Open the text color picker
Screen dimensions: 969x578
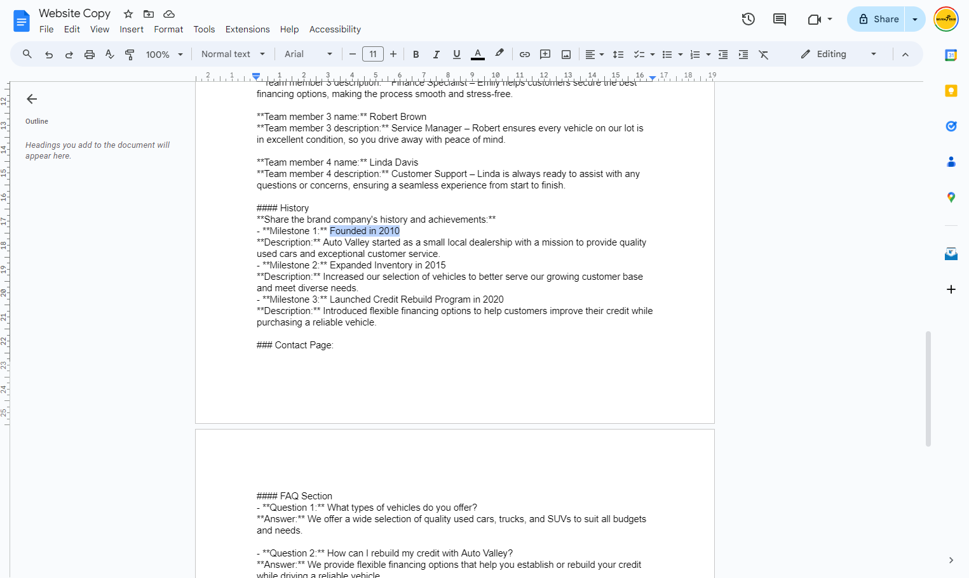click(x=478, y=55)
